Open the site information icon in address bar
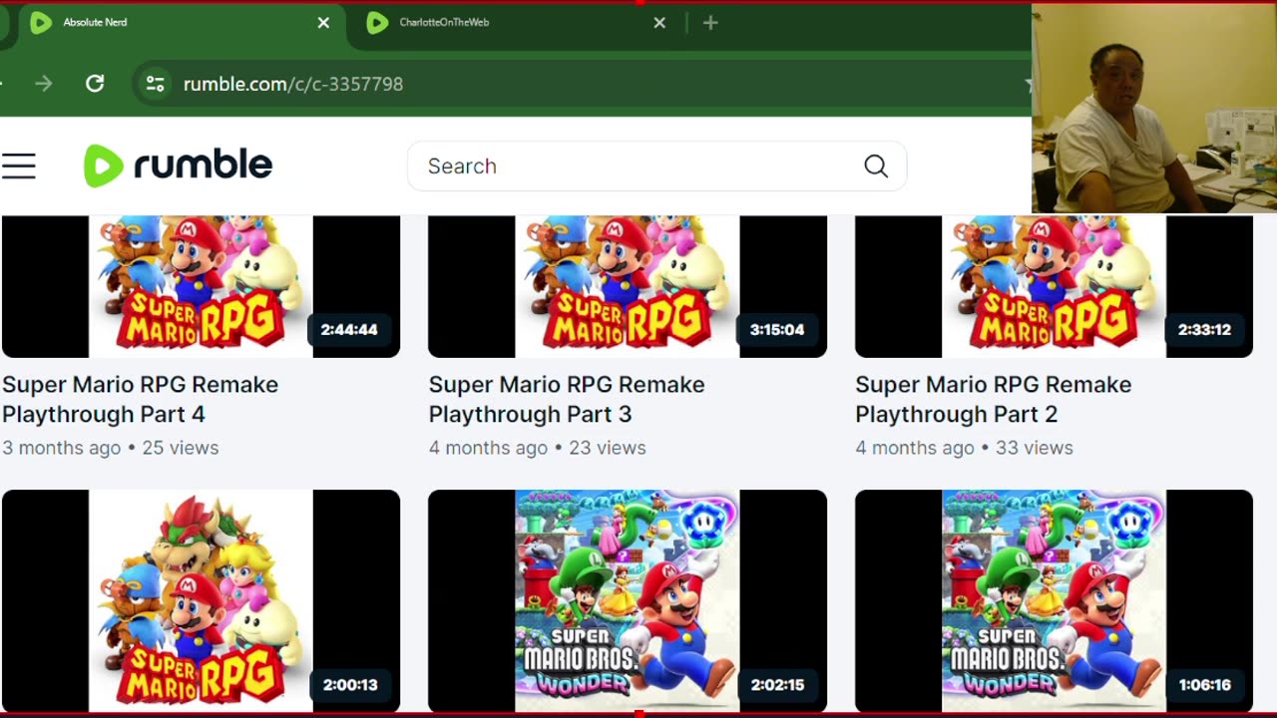 pos(155,84)
